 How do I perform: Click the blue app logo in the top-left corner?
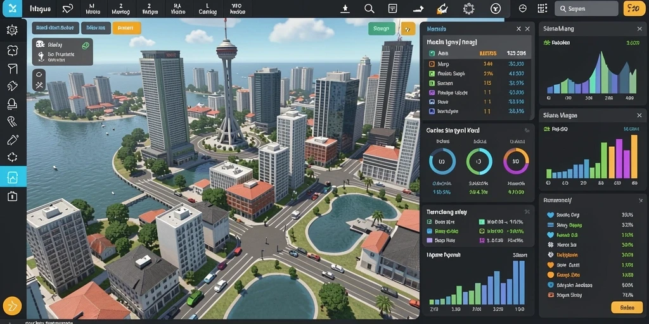pyautogui.click(x=13, y=8)
